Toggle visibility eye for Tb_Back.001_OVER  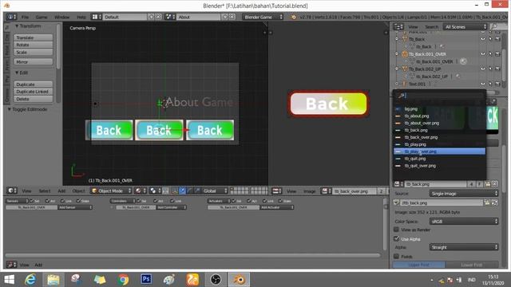click(x=482, y=54)
